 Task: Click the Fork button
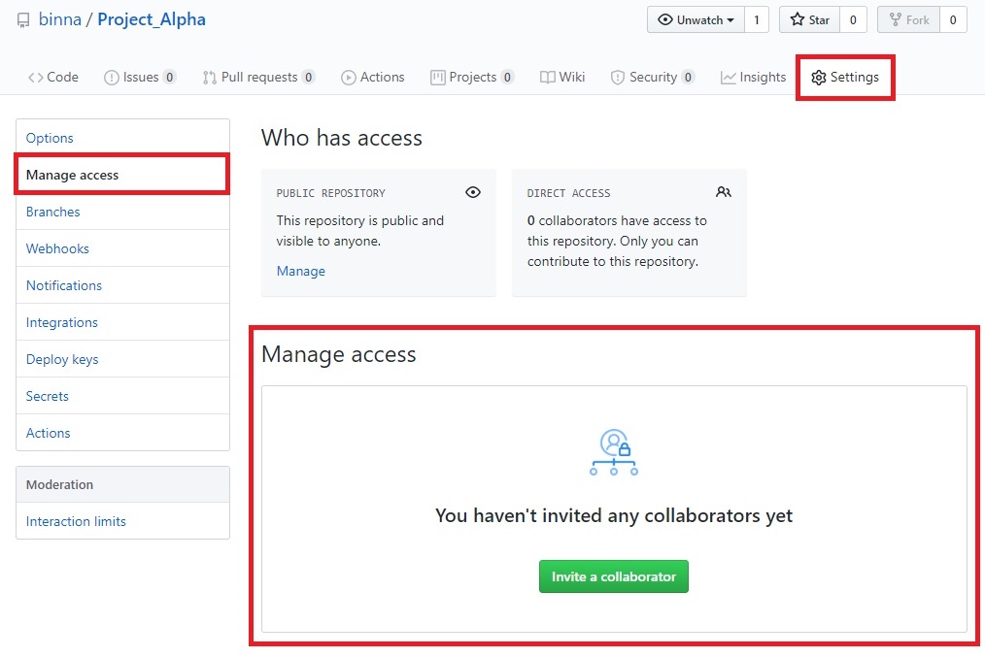pyautogui.click(x=909, y=19)
